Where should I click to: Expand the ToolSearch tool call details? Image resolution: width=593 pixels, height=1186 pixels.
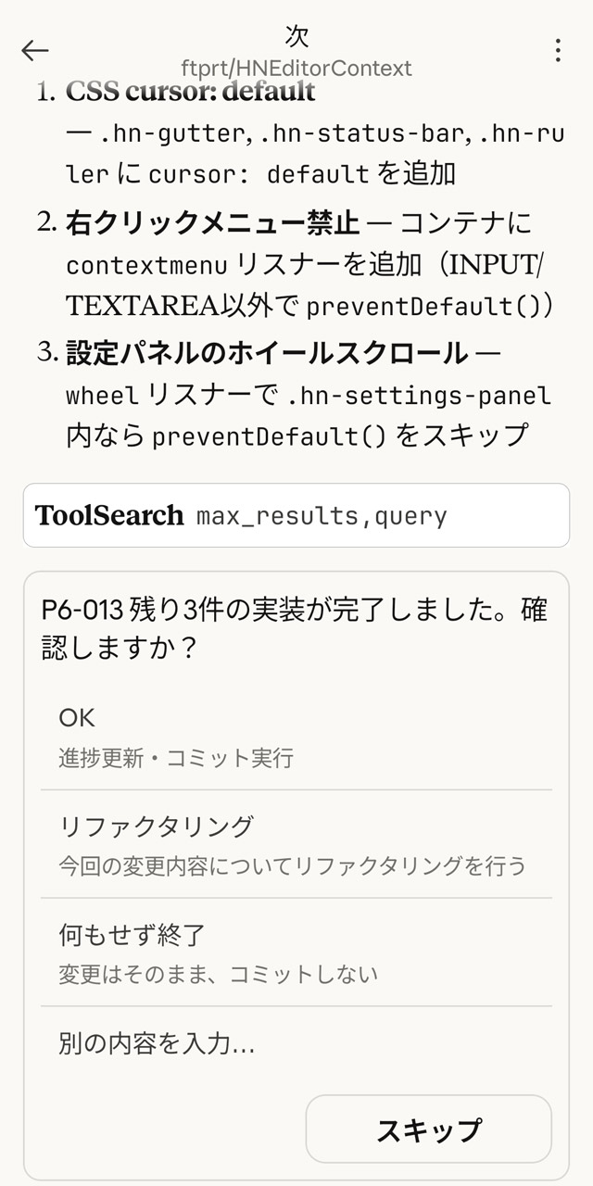click(296, 515)
